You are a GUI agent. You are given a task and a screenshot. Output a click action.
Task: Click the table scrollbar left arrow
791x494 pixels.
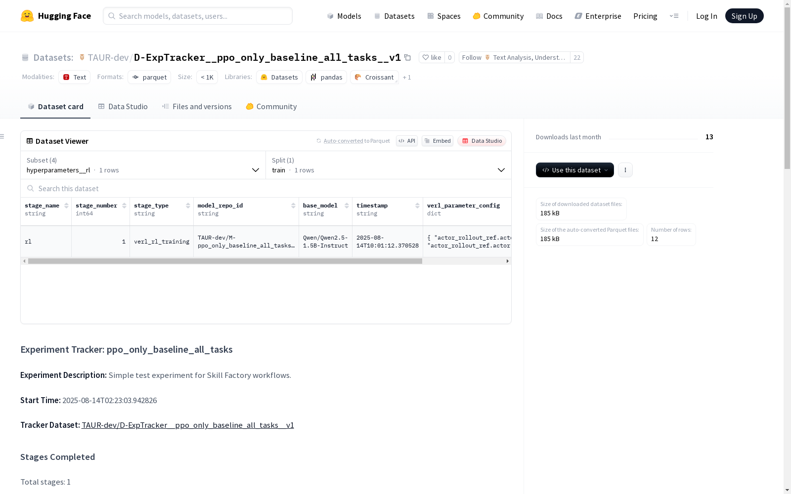[24, 261]
